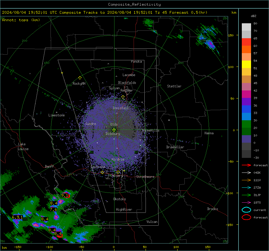Click the Airdrie city label

click(118, 159)
